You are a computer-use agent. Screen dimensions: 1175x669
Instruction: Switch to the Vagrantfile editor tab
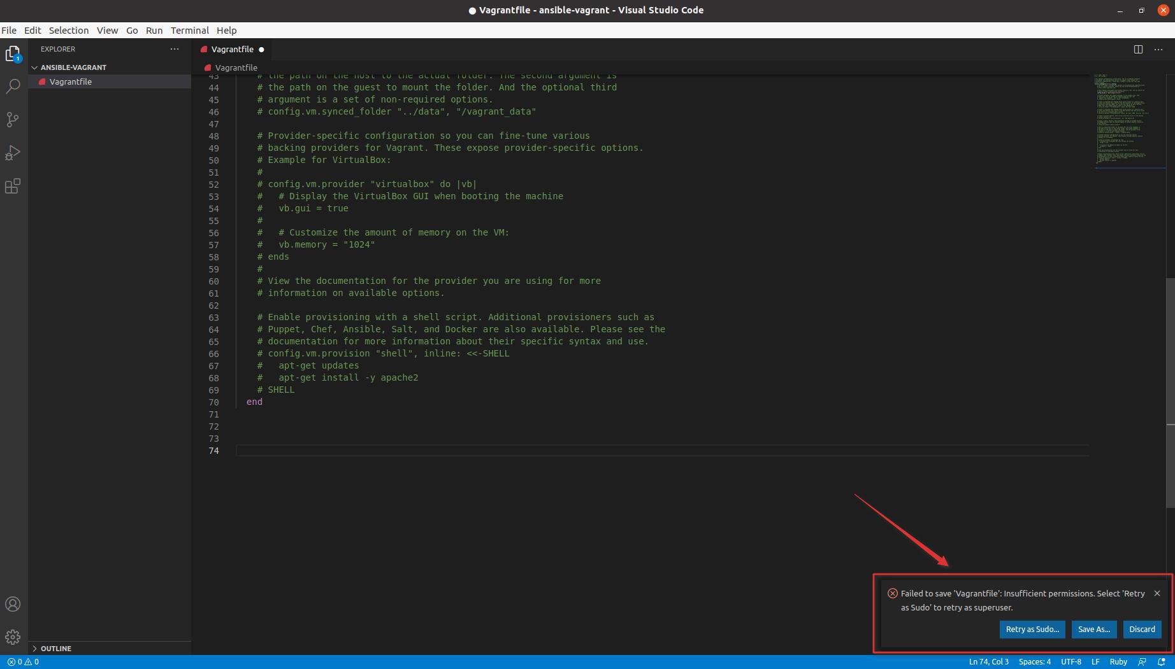(x=233, y=49)
